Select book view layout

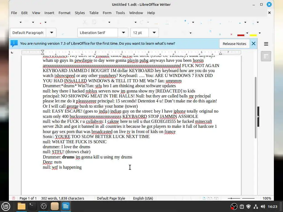[x=216, y=198]
